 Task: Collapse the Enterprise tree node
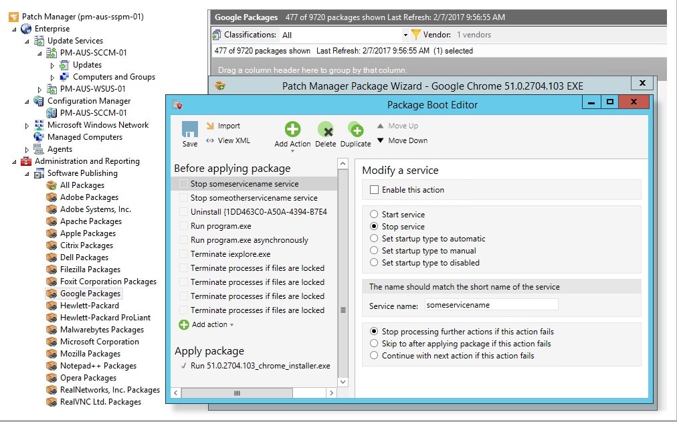point(14,29)
